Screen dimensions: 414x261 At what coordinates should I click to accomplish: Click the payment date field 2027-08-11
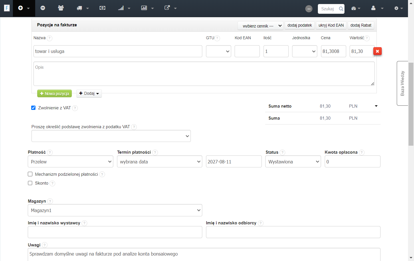pos(234,162)
